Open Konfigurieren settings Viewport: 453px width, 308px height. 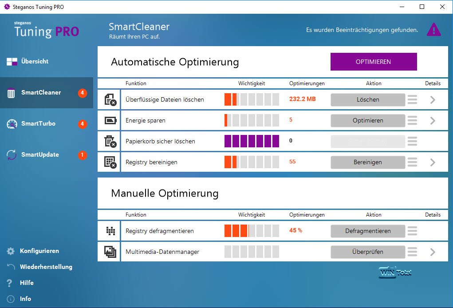(39, 251)
